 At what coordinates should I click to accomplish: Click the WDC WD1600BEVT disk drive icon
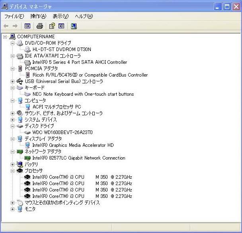coord(27,132)
